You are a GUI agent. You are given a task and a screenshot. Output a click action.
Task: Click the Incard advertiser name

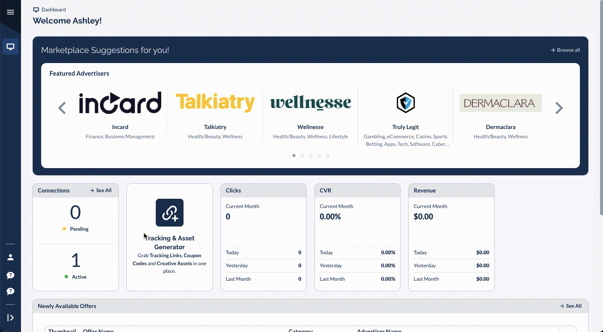pos(120,127)
